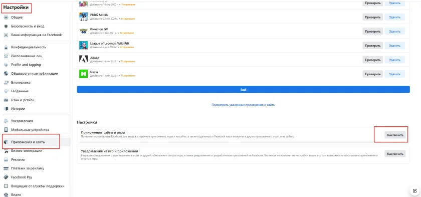Click the Геоданные sidebar label
The width and height of the screenshot is (421, 197).
point(20,91)
